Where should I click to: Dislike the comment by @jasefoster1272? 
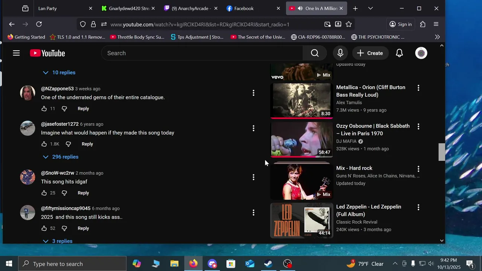(x=69, y=144)
